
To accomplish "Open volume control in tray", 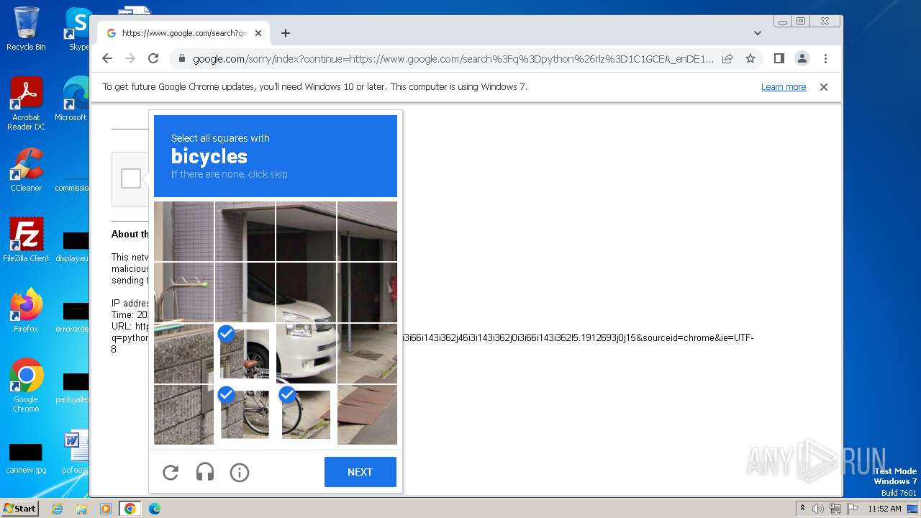I will [x=818, y=509].
